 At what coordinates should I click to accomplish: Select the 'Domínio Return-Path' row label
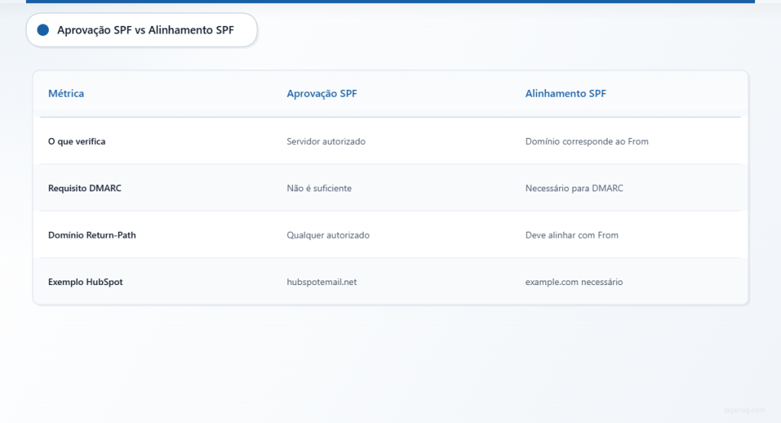(x=92, y=235)
